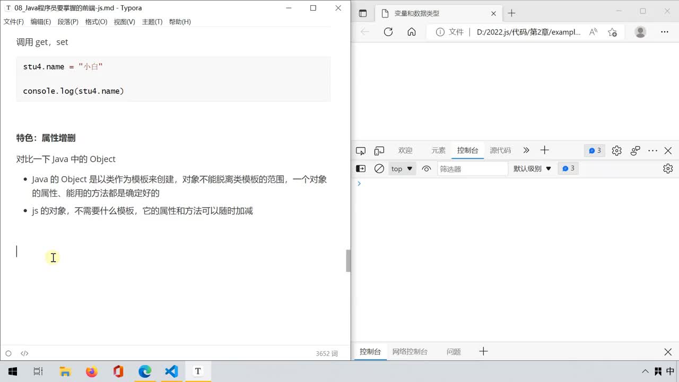
Task: Close the DevTools drawer
Action: (x=668, y=352)
